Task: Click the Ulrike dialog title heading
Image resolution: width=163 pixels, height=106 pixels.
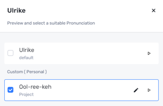Action: pyautogui.click(x=16, y=10)
